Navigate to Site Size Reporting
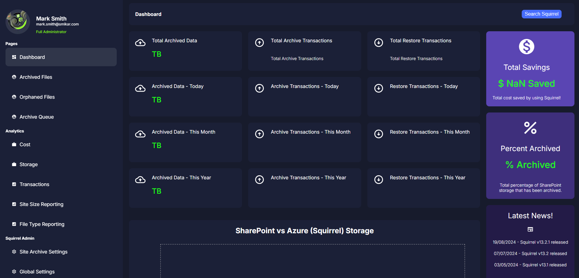The image size is (579, 278). [41, 204]
